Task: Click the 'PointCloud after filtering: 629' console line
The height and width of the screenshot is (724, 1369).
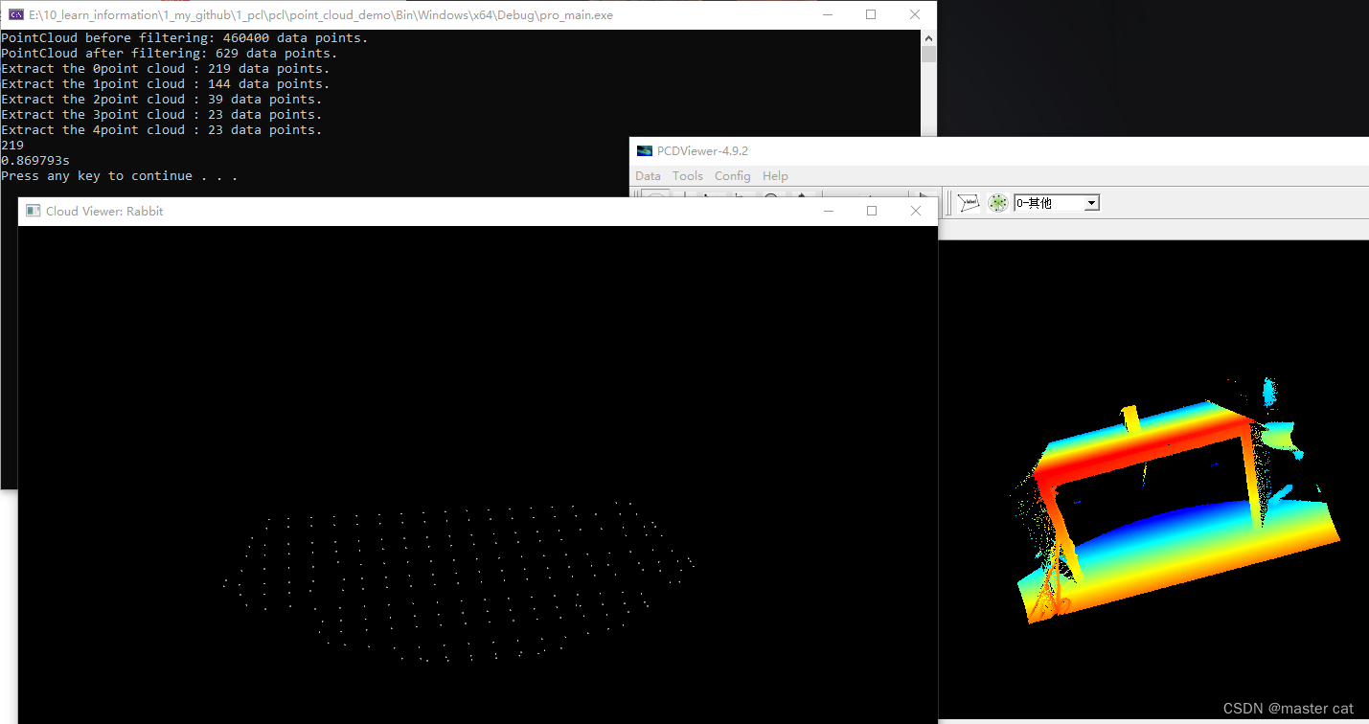Action: coord(170,54)
